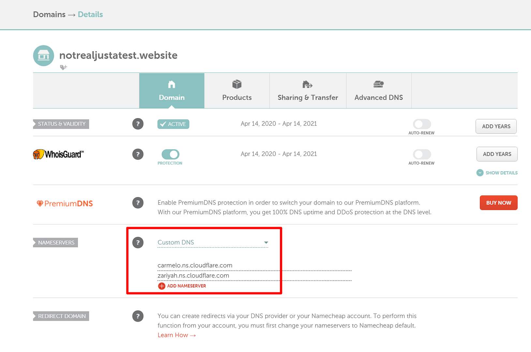Click the Sharing & Transfer document icon
Screen dimensions: 531x352
[x=307, y=84]
